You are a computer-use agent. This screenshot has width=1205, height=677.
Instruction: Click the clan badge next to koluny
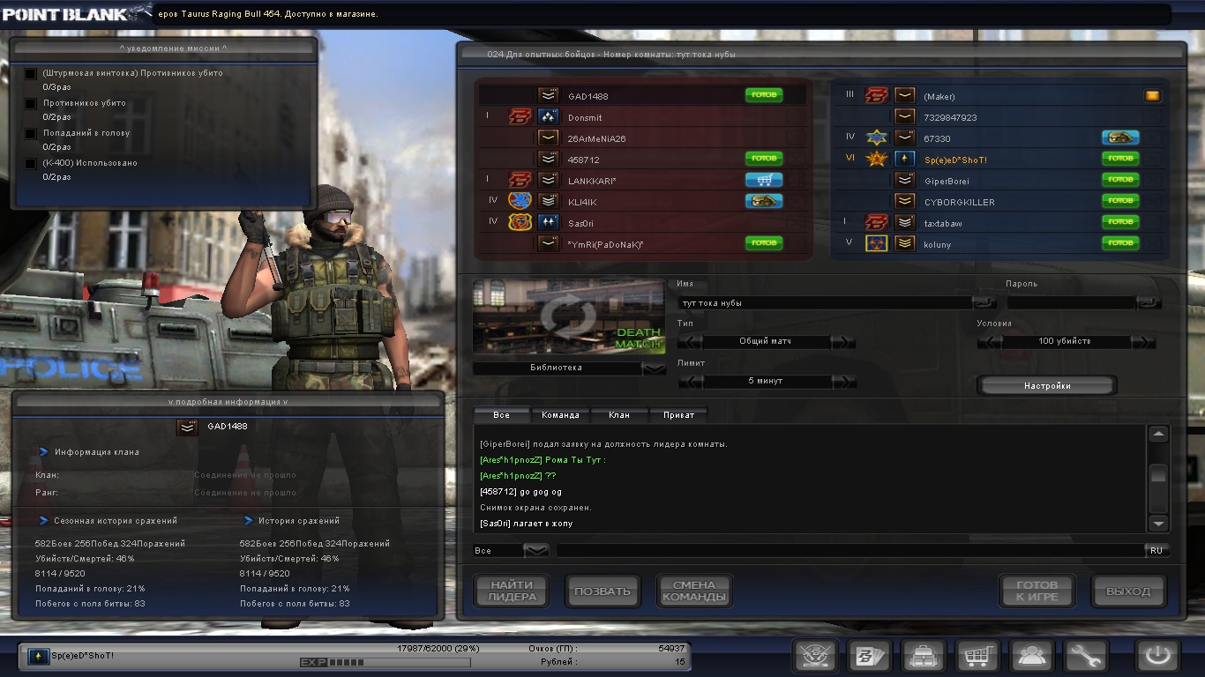click(877, 243)
